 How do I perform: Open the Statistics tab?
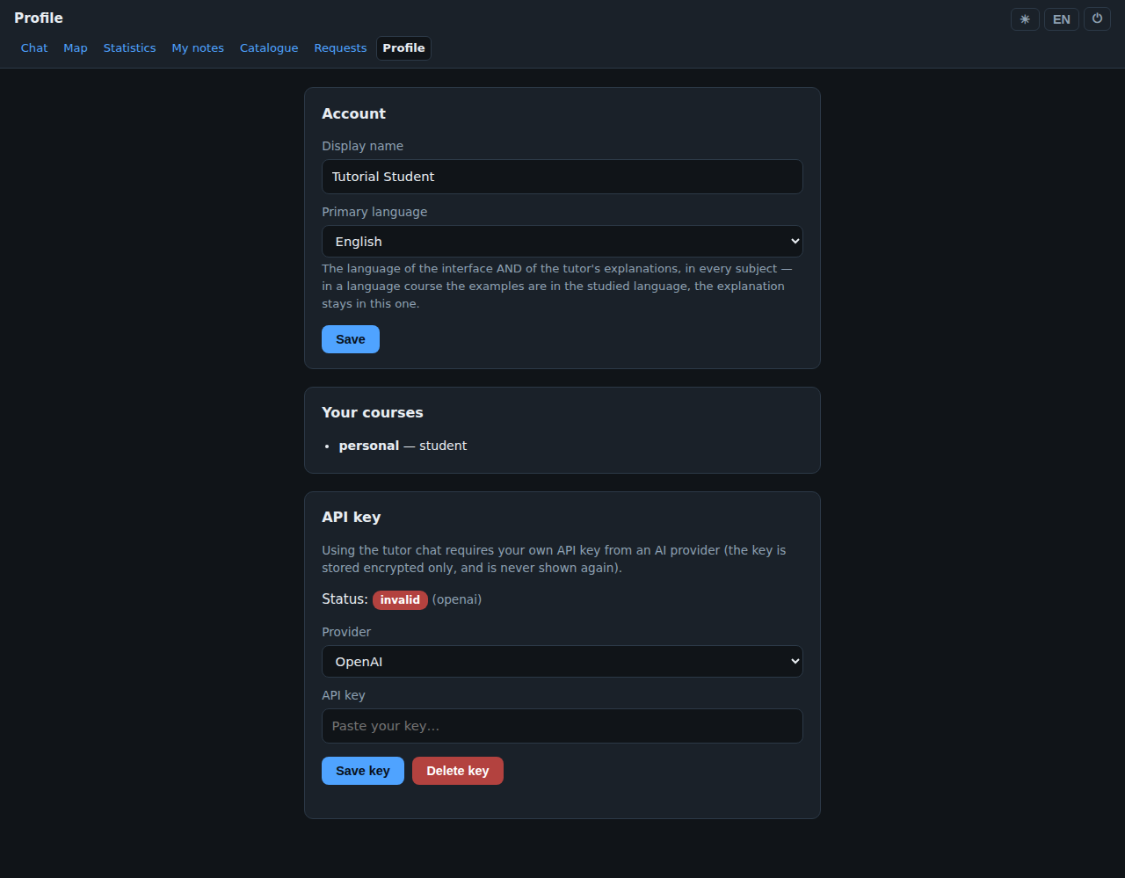[x=129, y=48]
